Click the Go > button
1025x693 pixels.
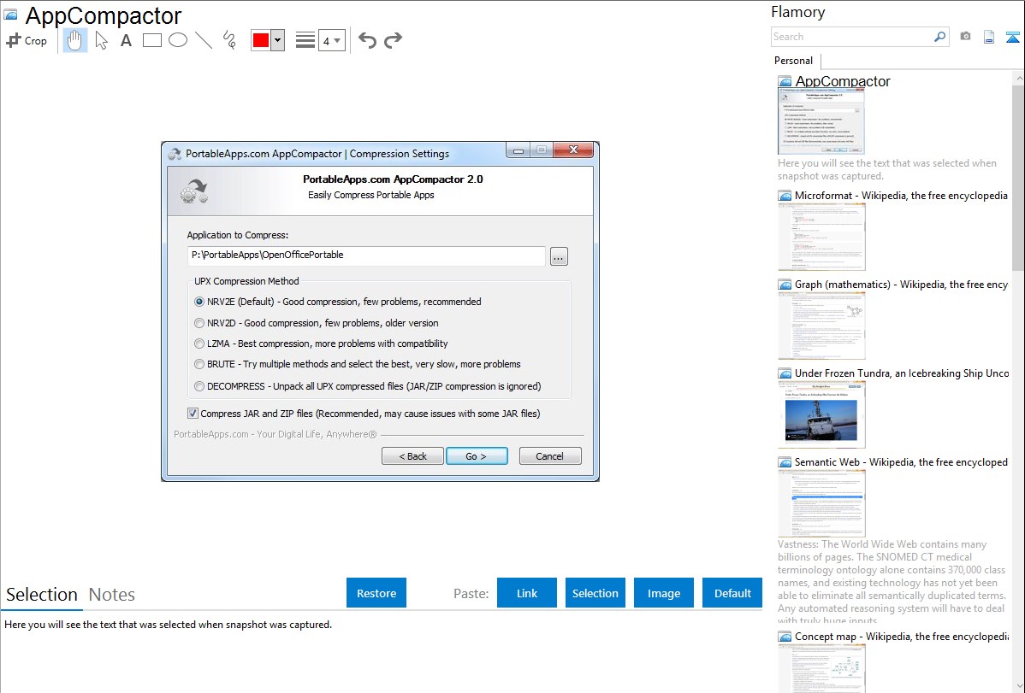click(477, 456)
